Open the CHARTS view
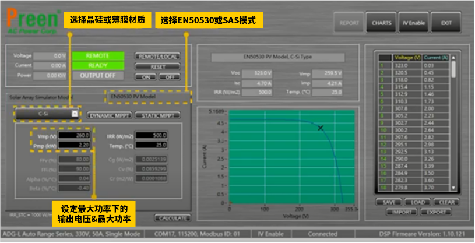This screenshot has width=475, height=243. (382, 23)
